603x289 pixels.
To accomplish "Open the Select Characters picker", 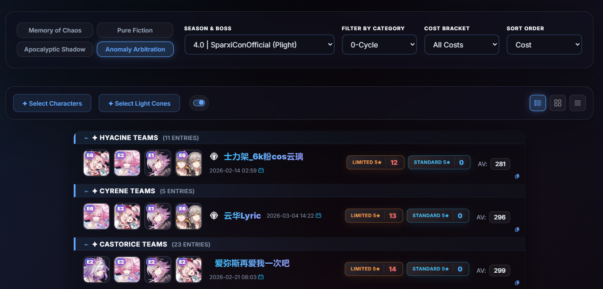I will 52,103.
